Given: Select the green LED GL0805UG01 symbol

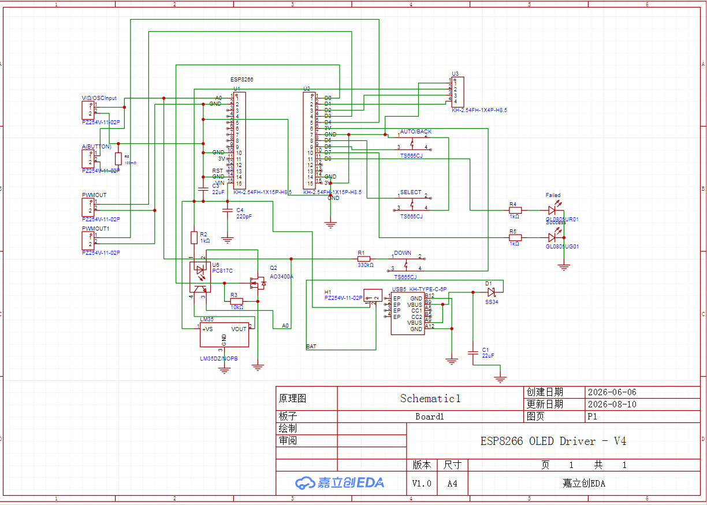Looking at the screenshot, I should click(553, 236).
